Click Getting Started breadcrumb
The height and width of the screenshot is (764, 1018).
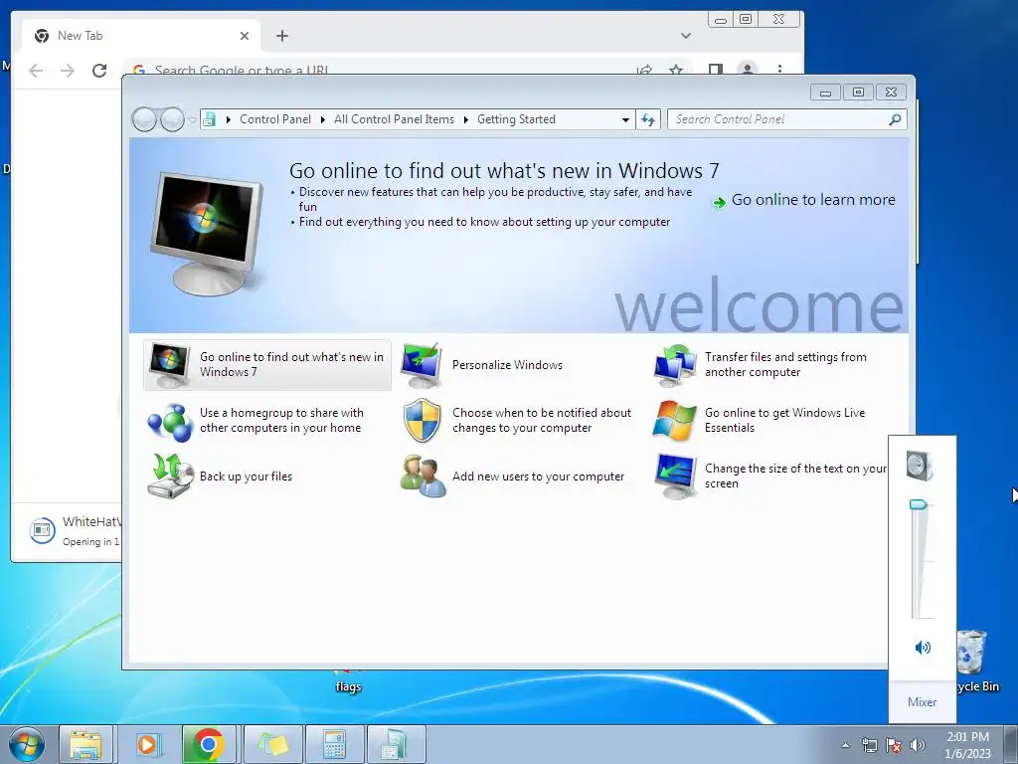[x=516, y=119]
